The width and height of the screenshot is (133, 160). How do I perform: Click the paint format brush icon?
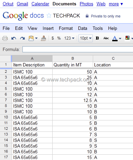(44, 38)
